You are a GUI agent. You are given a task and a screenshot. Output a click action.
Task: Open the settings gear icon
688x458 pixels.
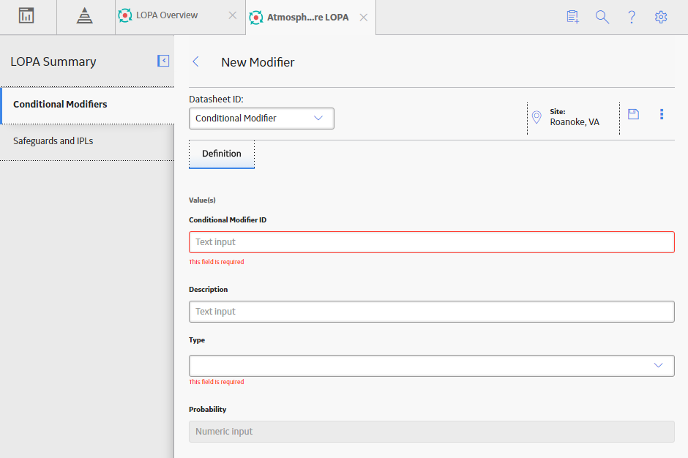click(x=661, y=17)
